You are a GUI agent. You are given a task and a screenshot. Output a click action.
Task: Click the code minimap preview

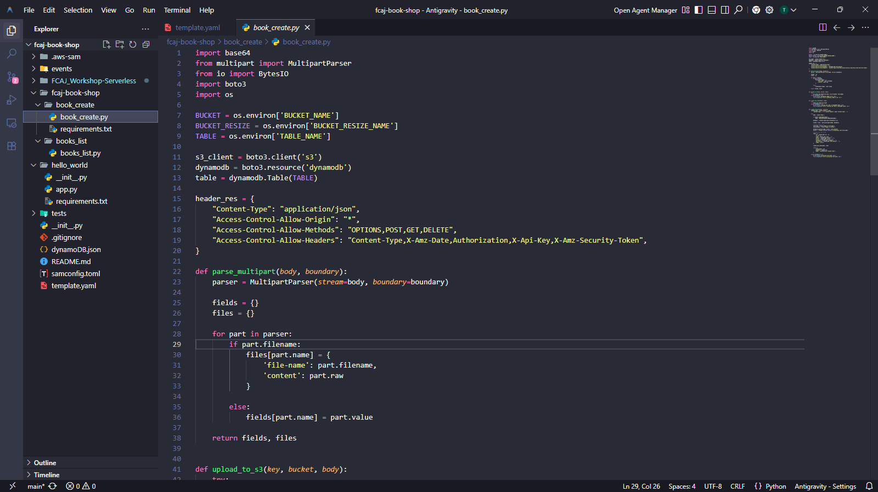click(837, 102)
